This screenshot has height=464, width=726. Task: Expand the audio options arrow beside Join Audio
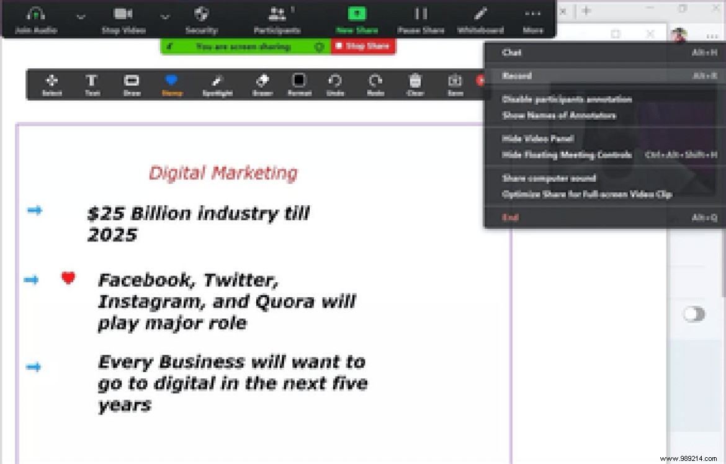pyautogui.click(x=81, y=17)
